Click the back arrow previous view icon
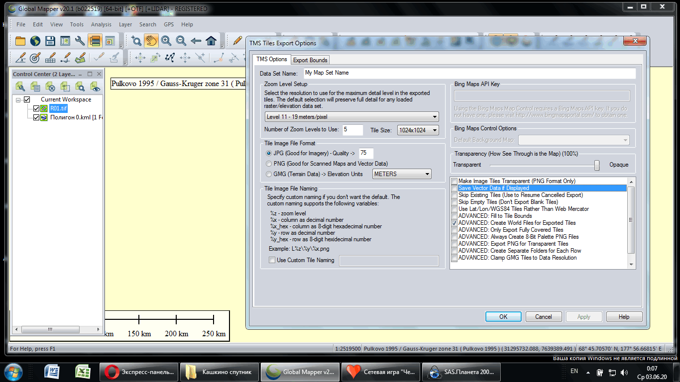The height and width of the screenshot is (382, 680). coord(196,41)
